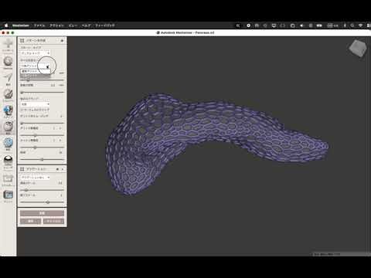Open the ファイル (File) menu
The height and width of the screenshot is (278, 371).
click(x=39, y=25)
